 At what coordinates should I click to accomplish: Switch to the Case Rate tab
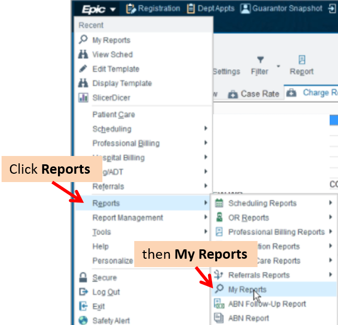click(x=254, y=94)
